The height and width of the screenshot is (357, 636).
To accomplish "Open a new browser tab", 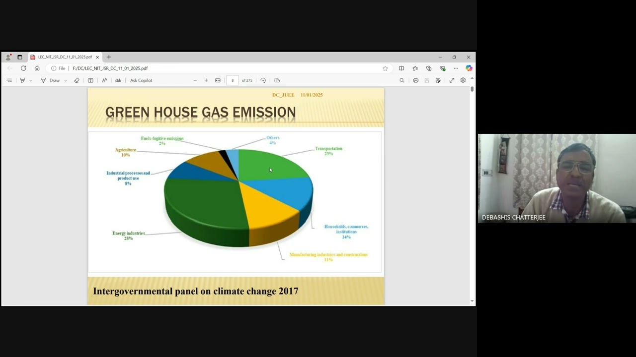I will point(109,57).
